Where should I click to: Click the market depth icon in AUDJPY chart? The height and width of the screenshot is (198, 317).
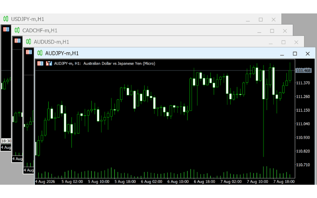(49, 63)
